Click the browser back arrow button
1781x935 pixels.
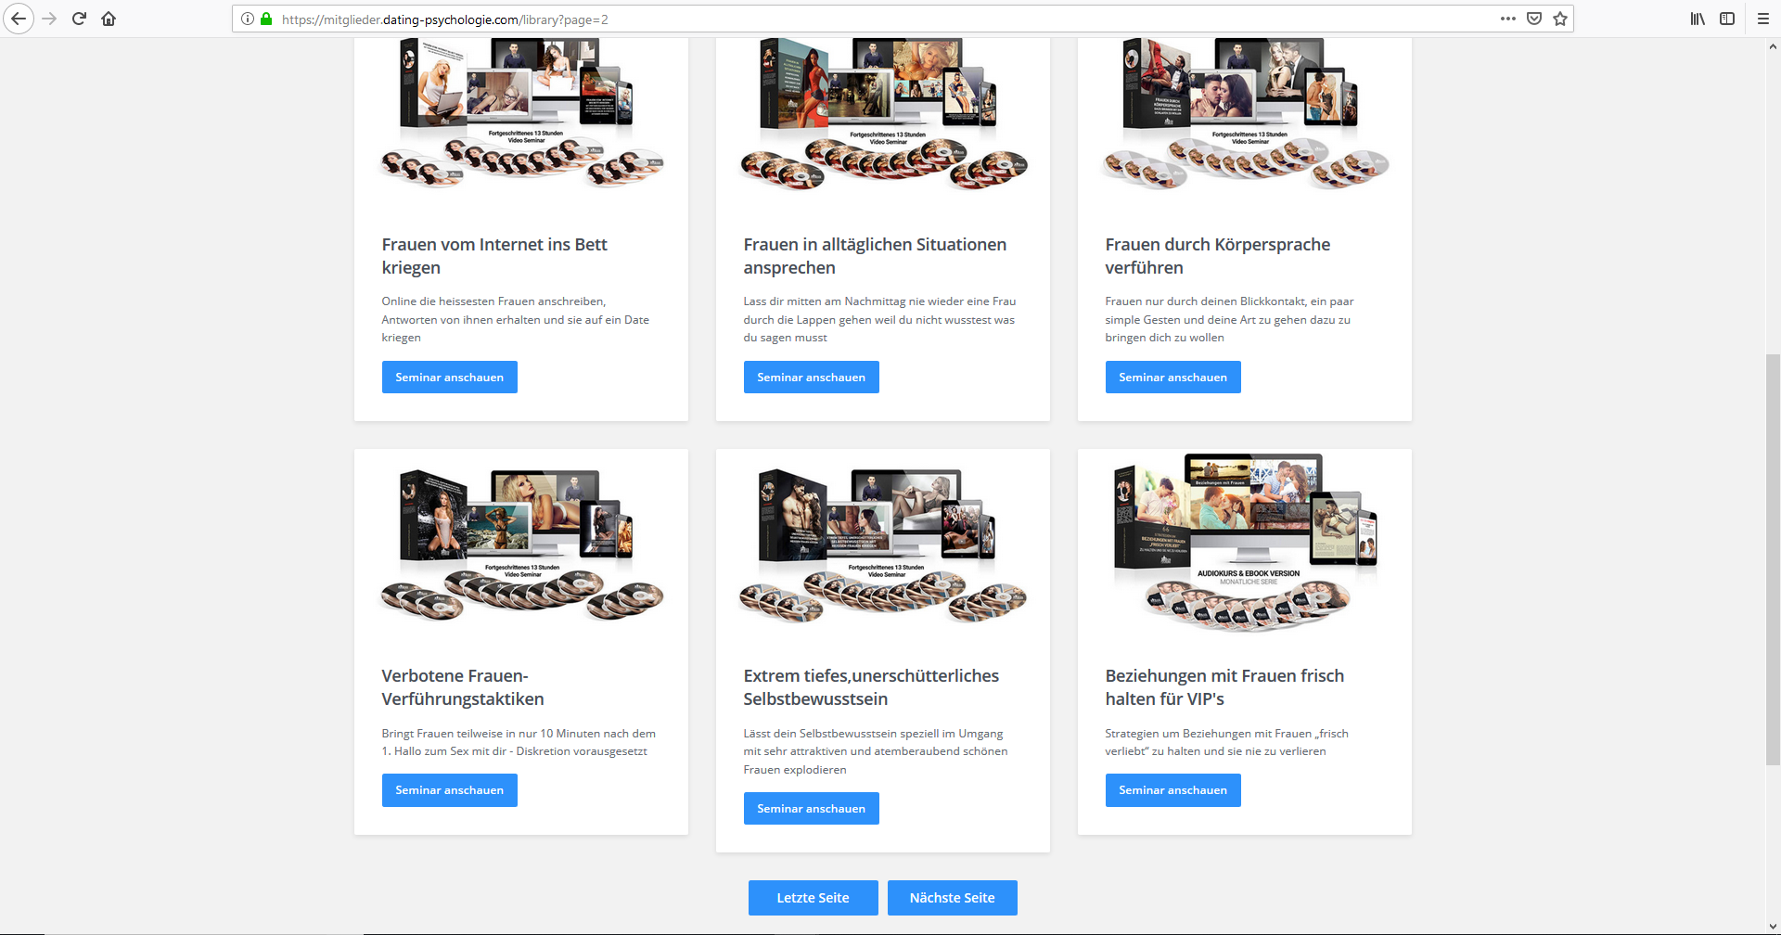(x=19, y=19)
